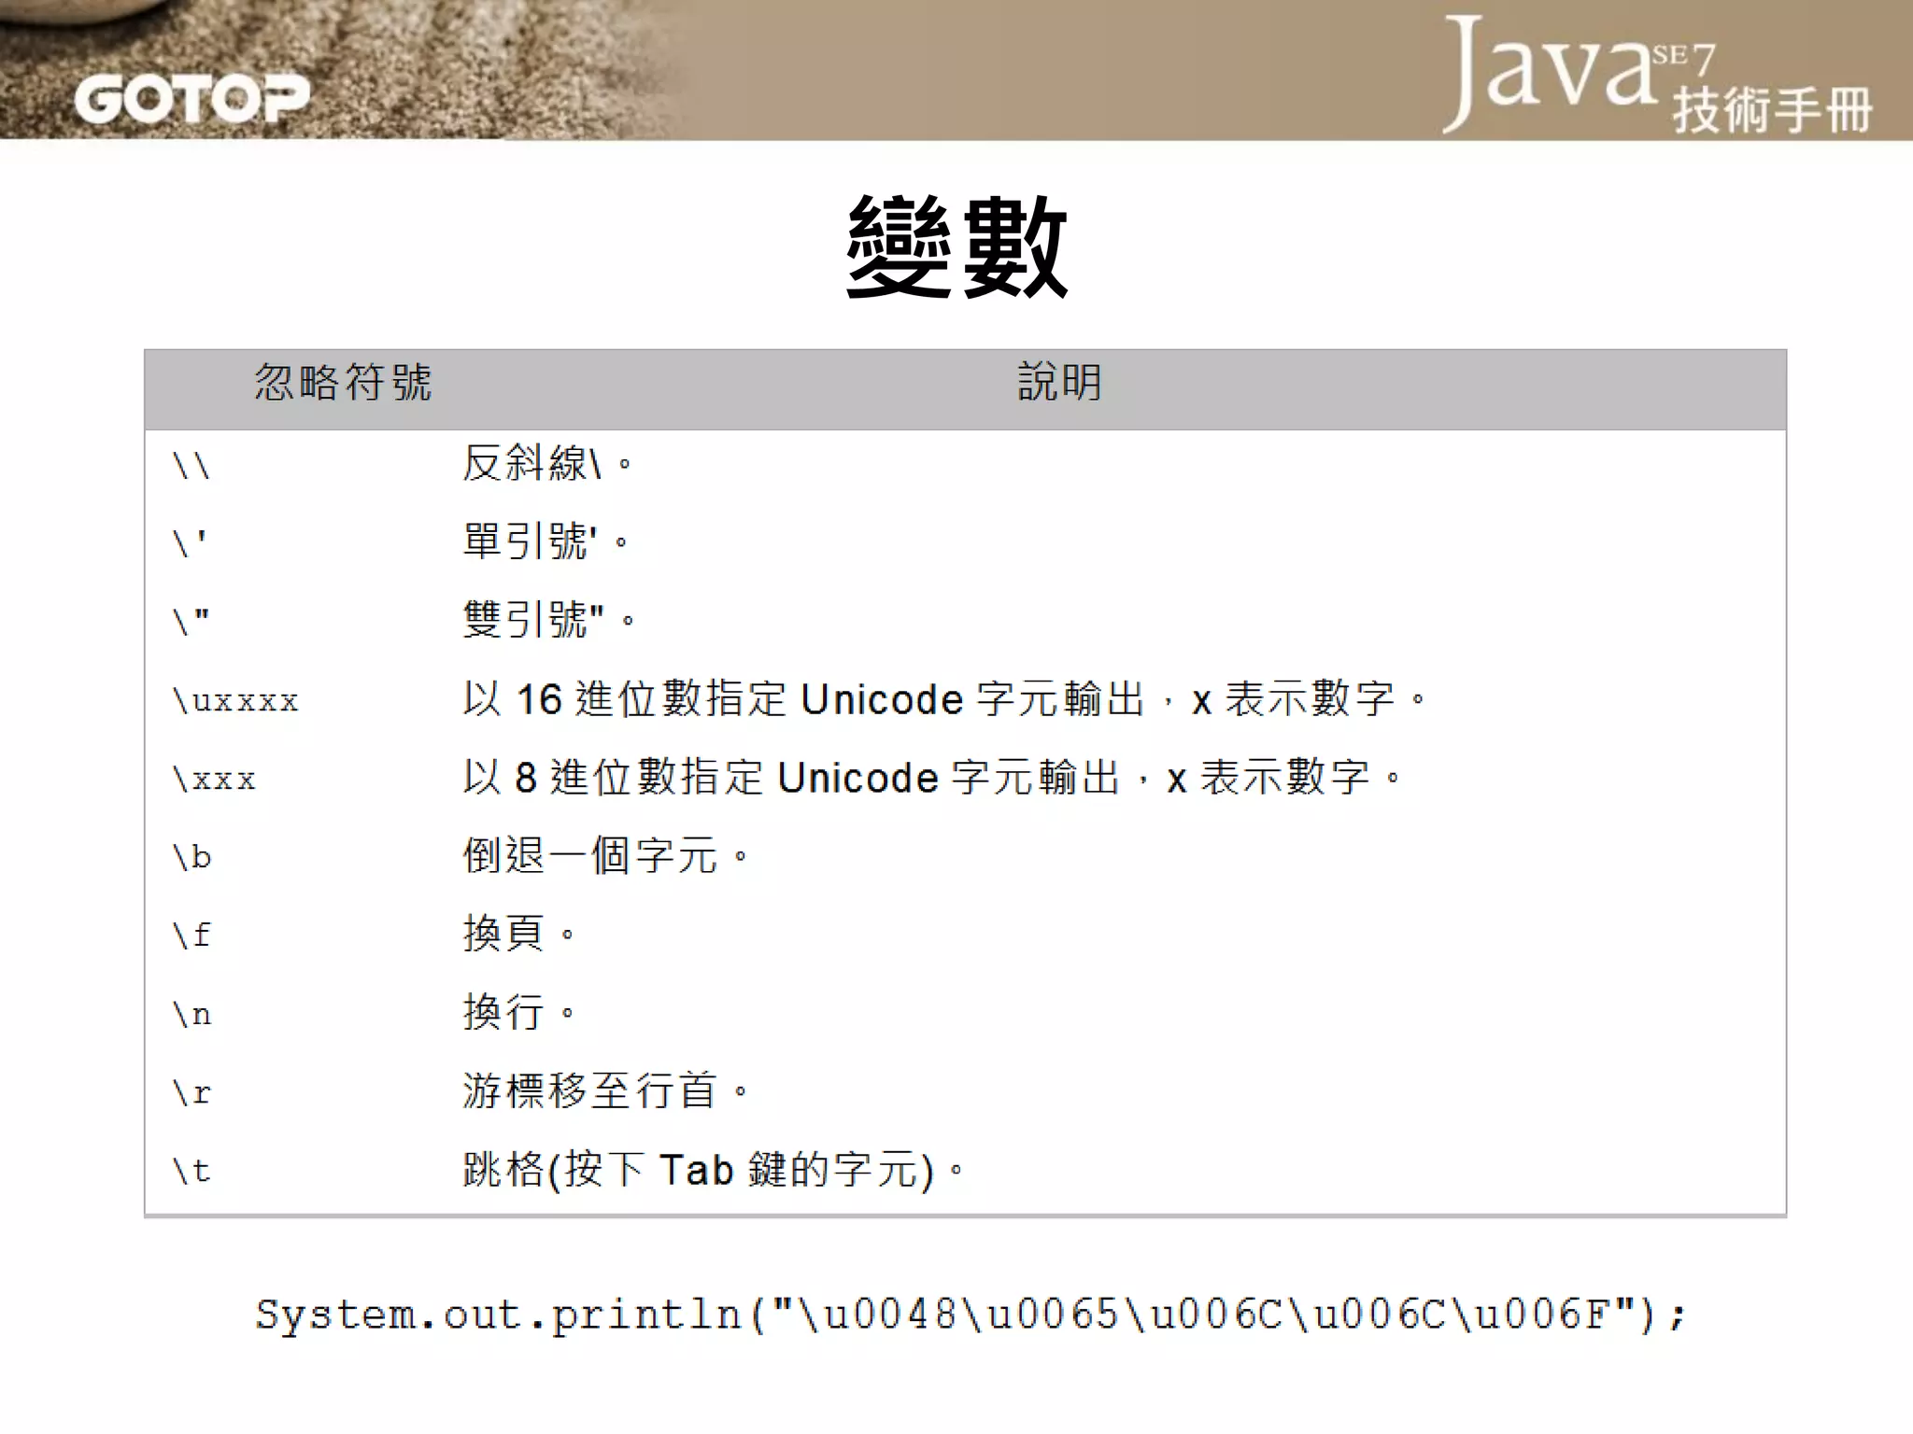Click the \n escape symbol
Image resolution: width=1913 pixels, height=1434 pixels.
(192, 1014)
